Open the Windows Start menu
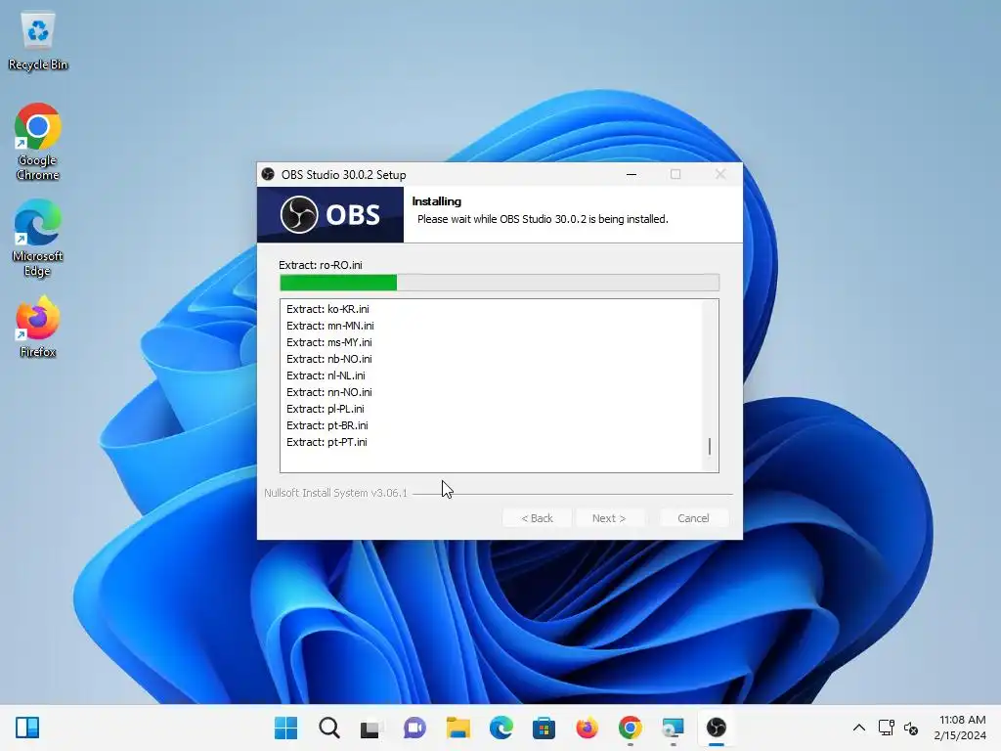 [x=286, y=728]
